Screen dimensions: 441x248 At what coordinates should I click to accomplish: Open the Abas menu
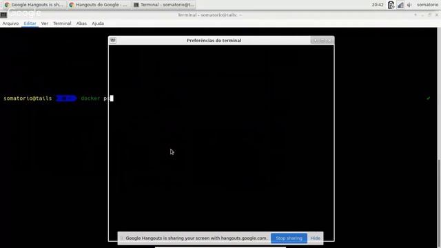point(81,23)
